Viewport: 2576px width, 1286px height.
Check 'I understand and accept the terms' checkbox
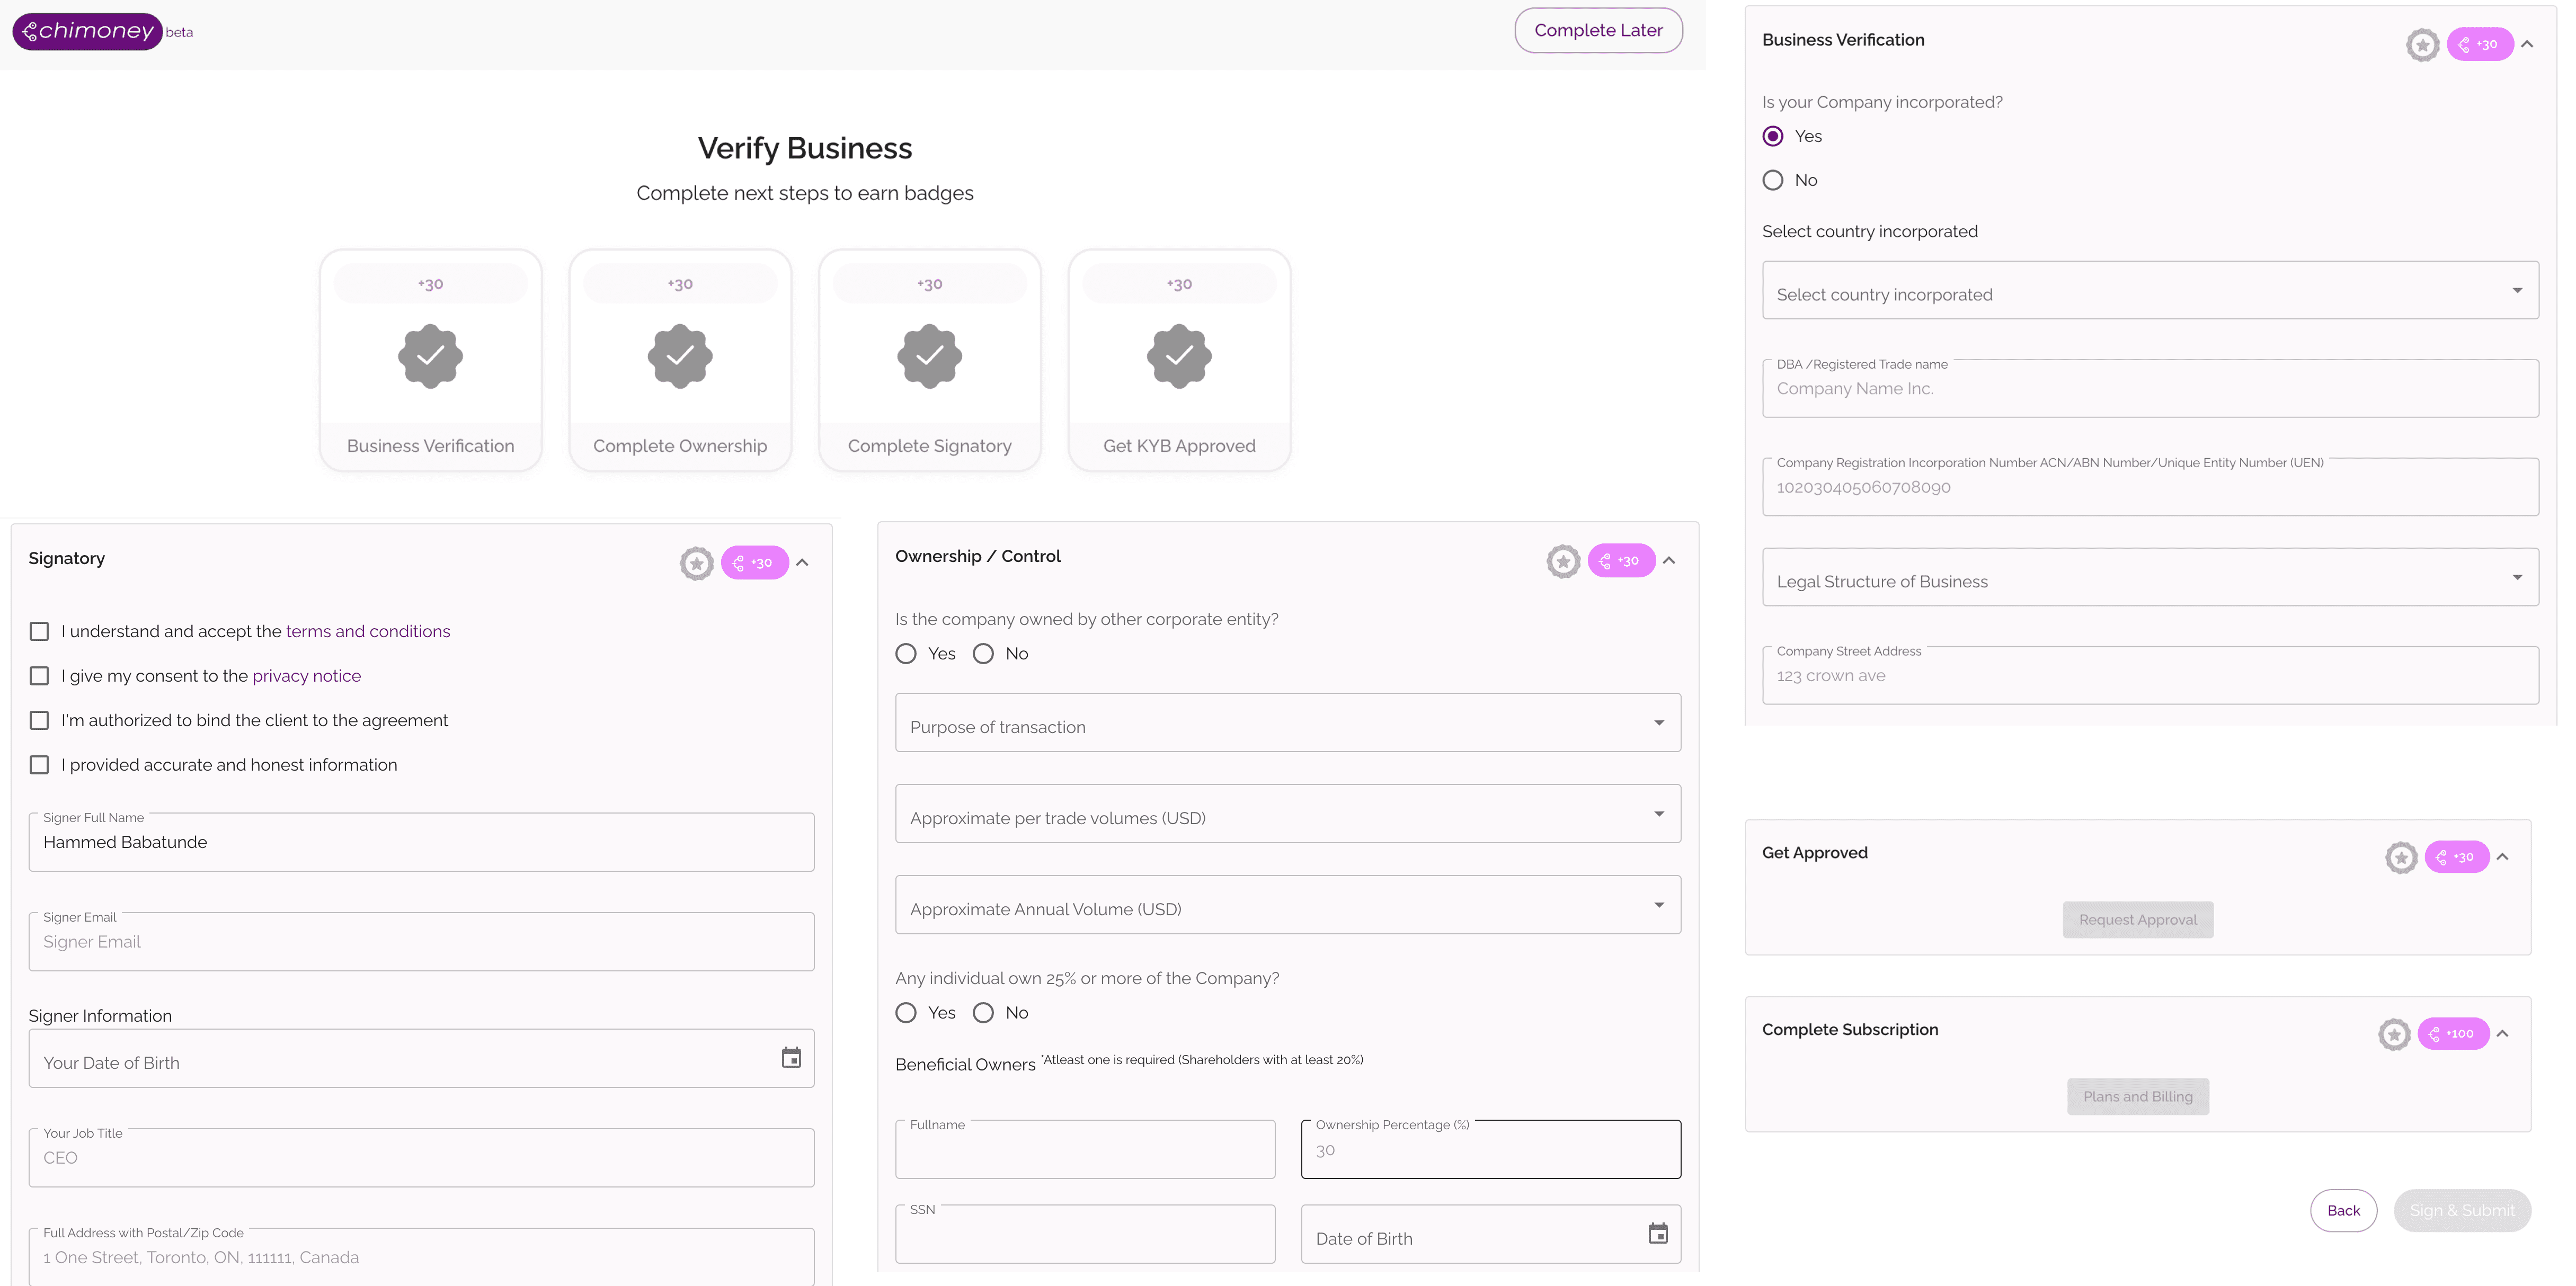39,631
